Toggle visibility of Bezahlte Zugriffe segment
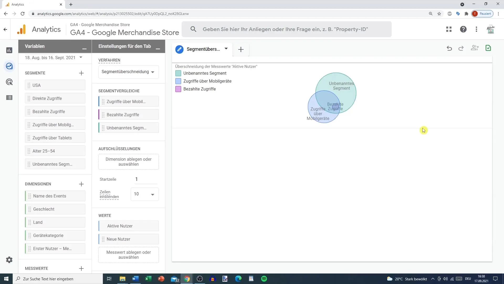Screen dimensions: 504x284 coord(178,89)
